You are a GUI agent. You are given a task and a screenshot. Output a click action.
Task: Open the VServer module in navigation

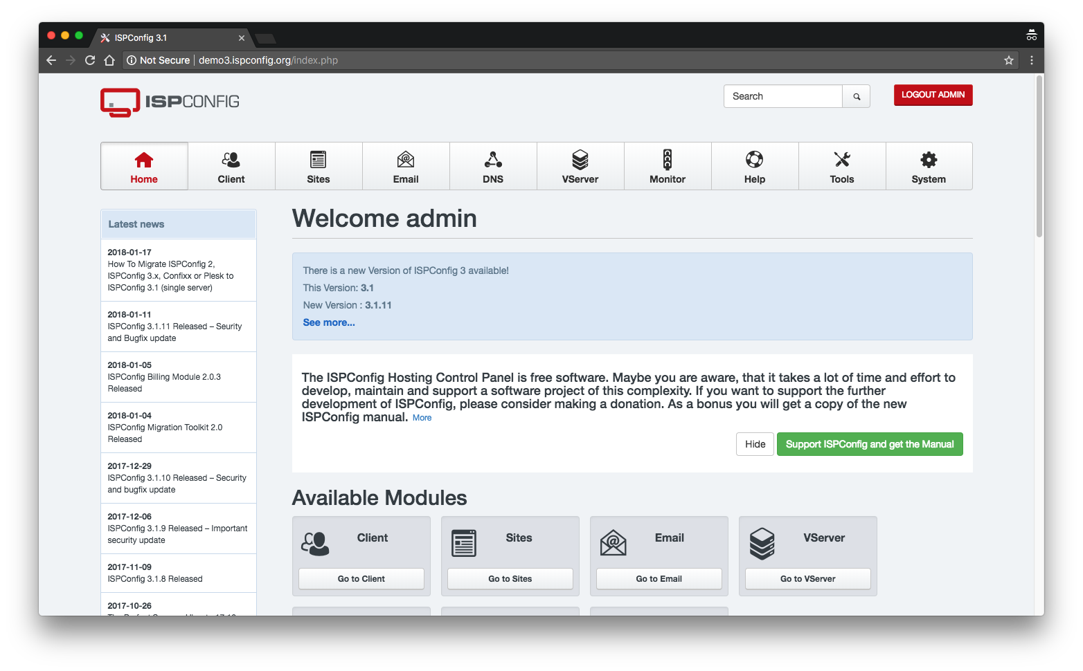[x=580, y=166]
